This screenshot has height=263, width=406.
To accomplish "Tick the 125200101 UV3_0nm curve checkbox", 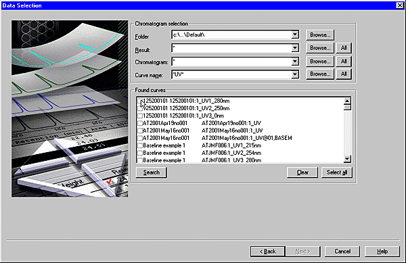I will tap(140, 116).
